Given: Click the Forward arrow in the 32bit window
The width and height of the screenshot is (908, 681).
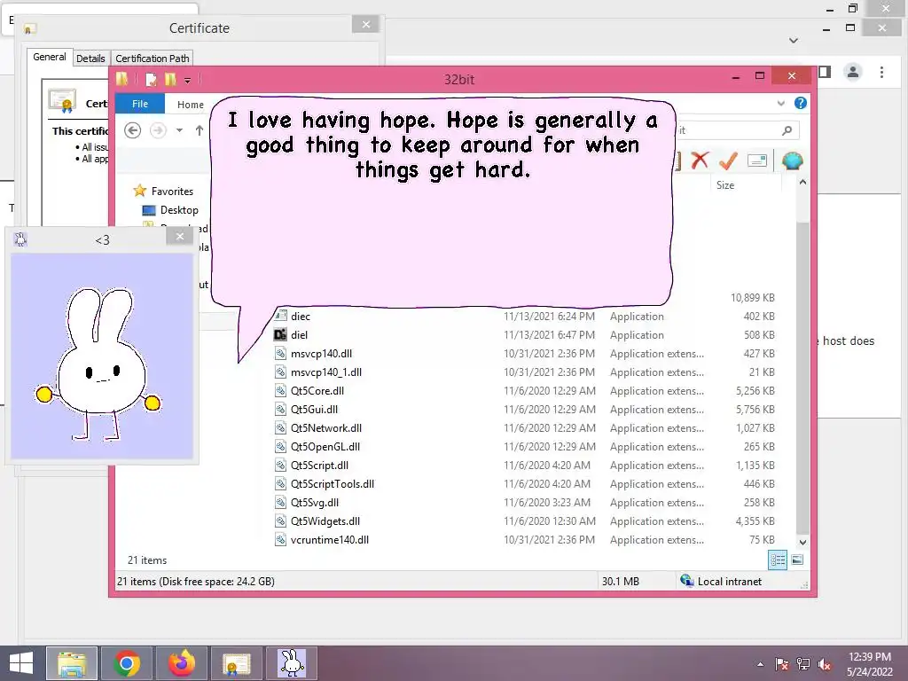Looking at the screenshot, I should (158, 130).
